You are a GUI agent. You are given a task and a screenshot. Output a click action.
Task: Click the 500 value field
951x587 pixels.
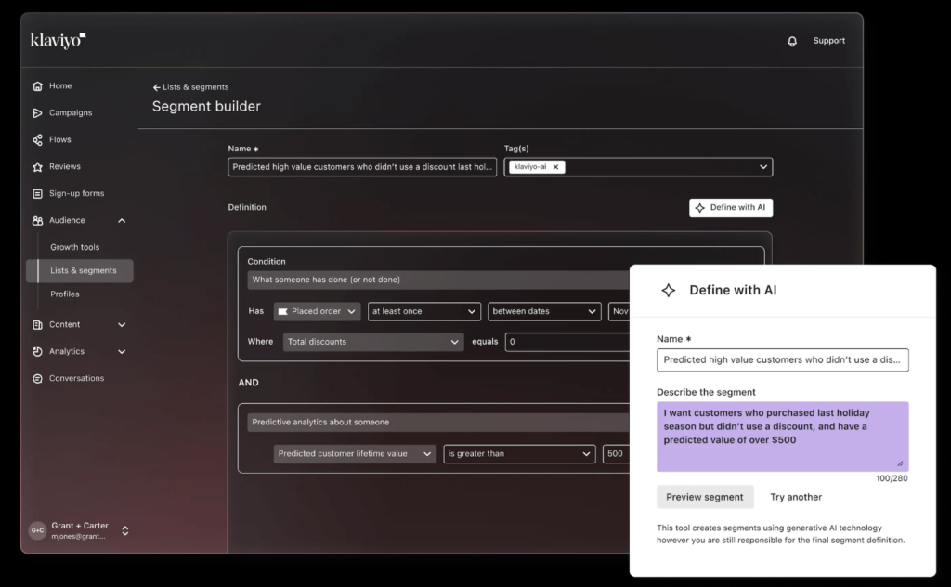coord(617,453)
